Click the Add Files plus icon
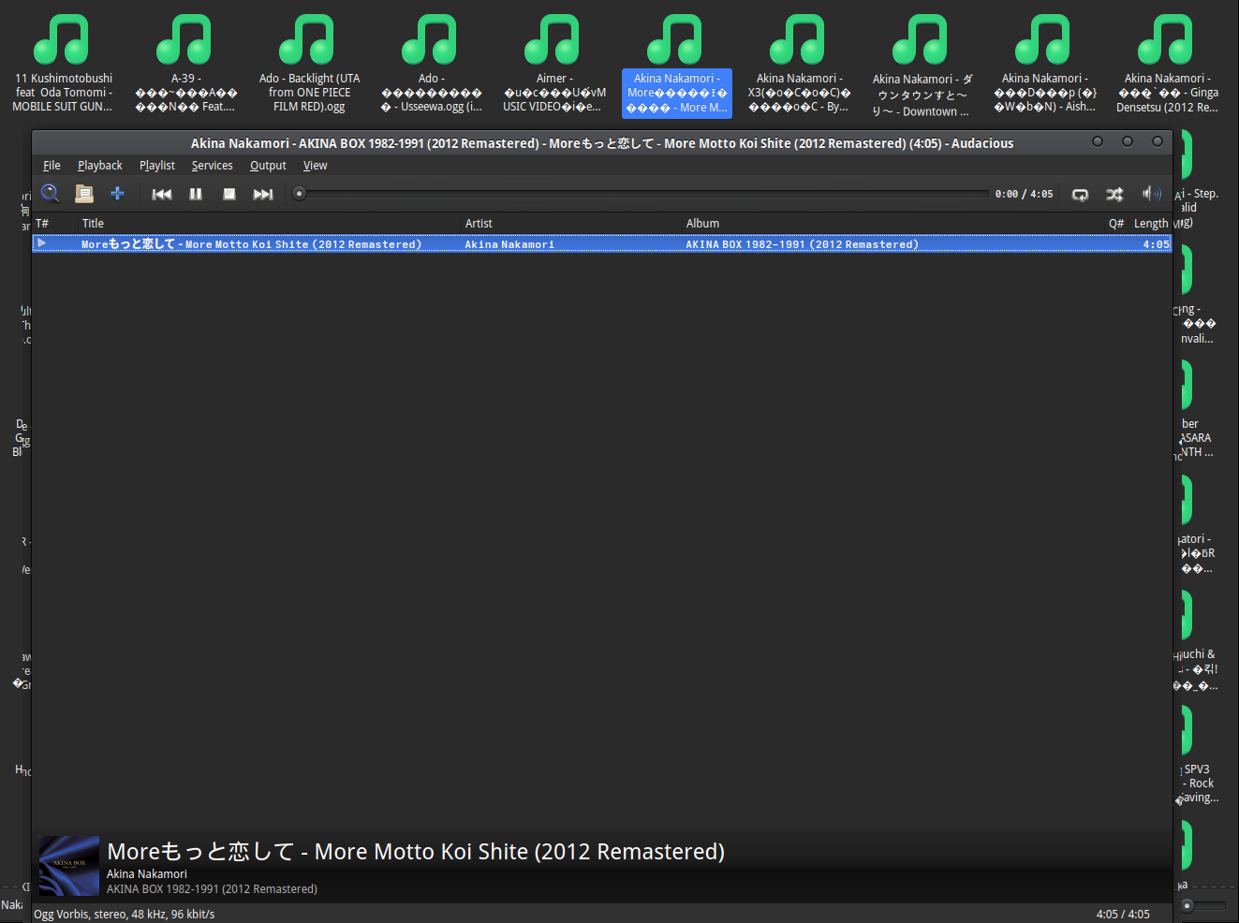1239x923 pixels. point(117,194)
